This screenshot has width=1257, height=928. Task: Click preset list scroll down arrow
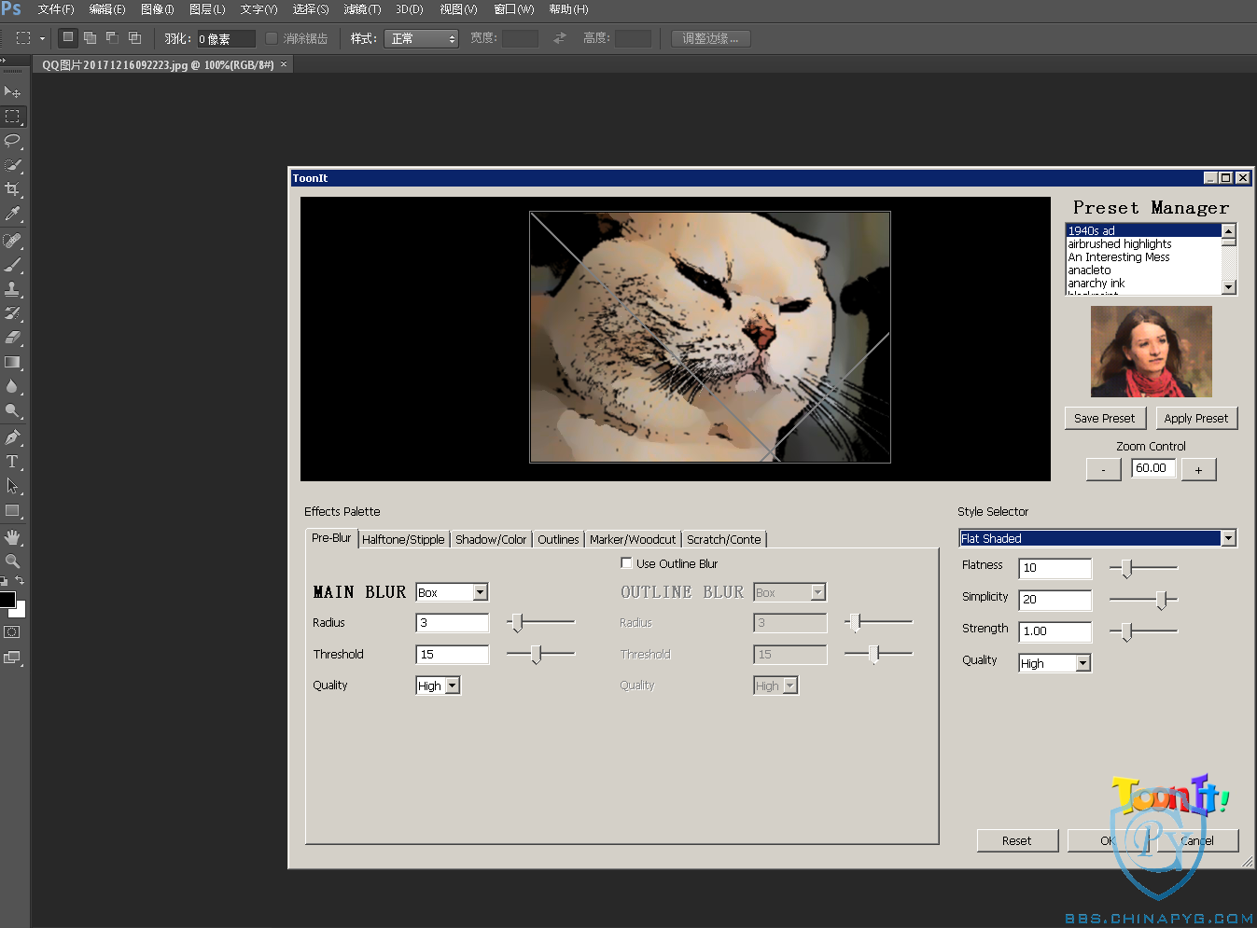[x=1228, y=287]
